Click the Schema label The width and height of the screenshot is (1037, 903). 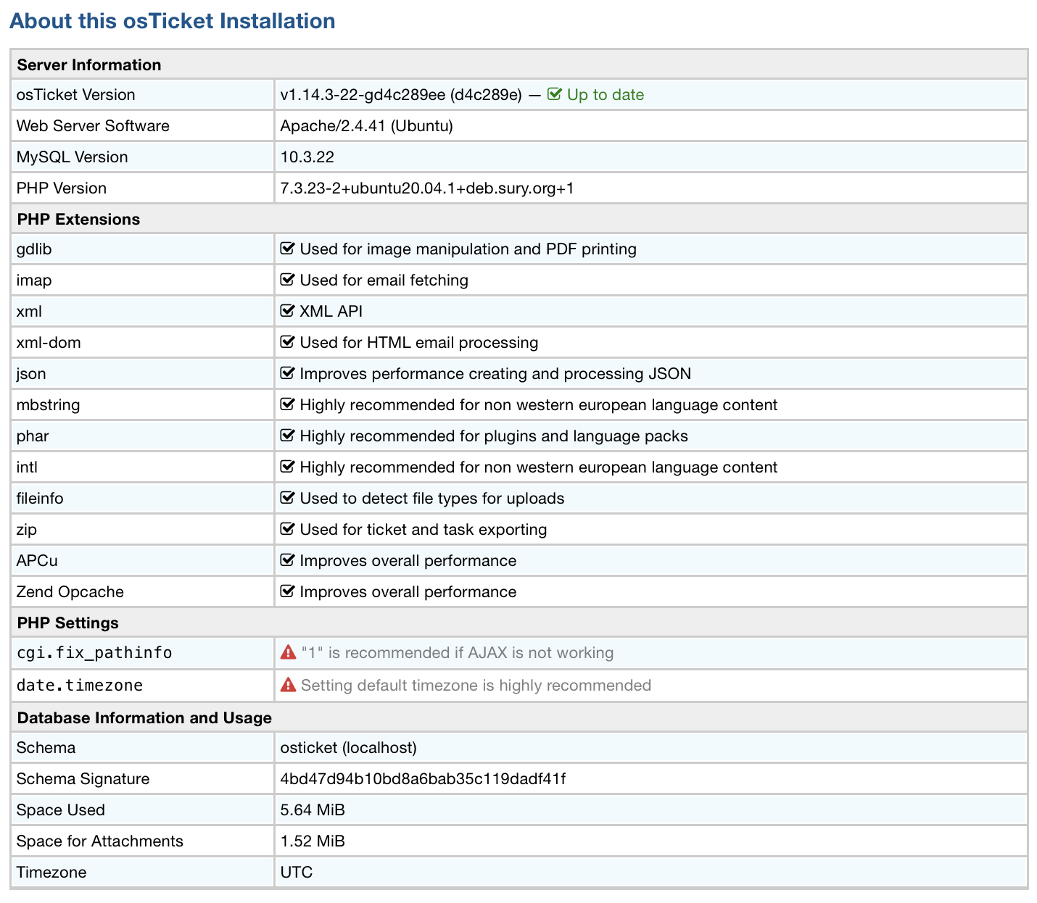(46, 748)
